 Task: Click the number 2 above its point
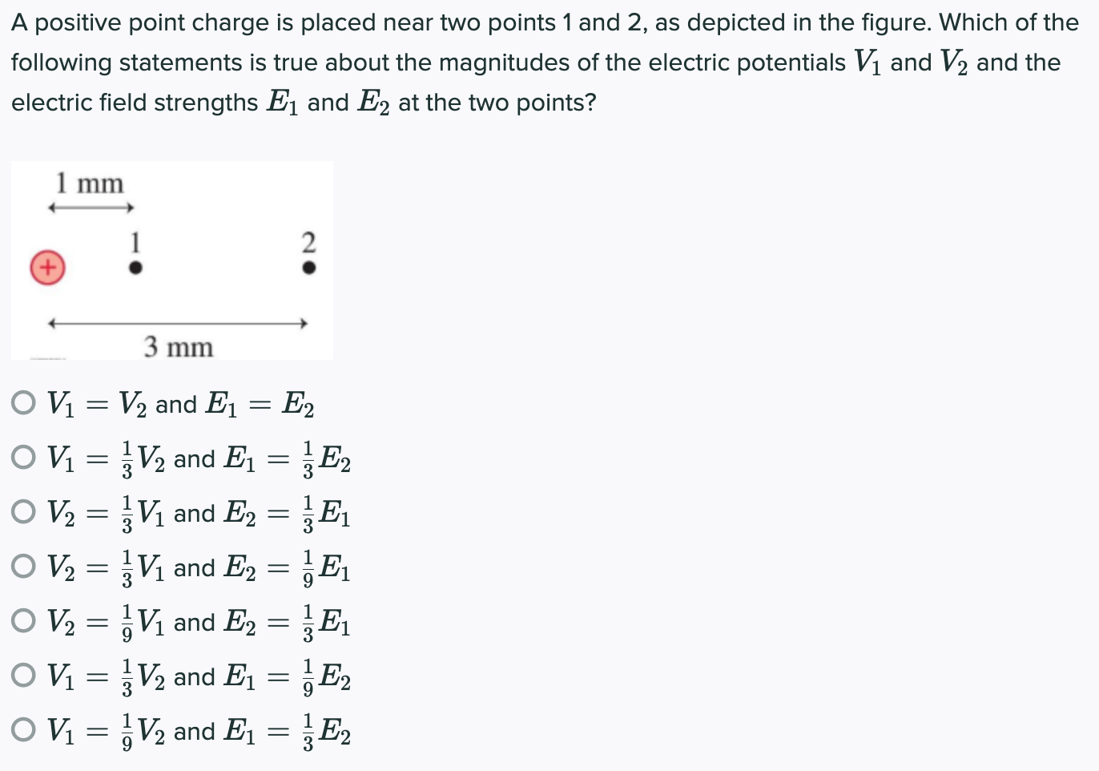click(x=308, y=240)
